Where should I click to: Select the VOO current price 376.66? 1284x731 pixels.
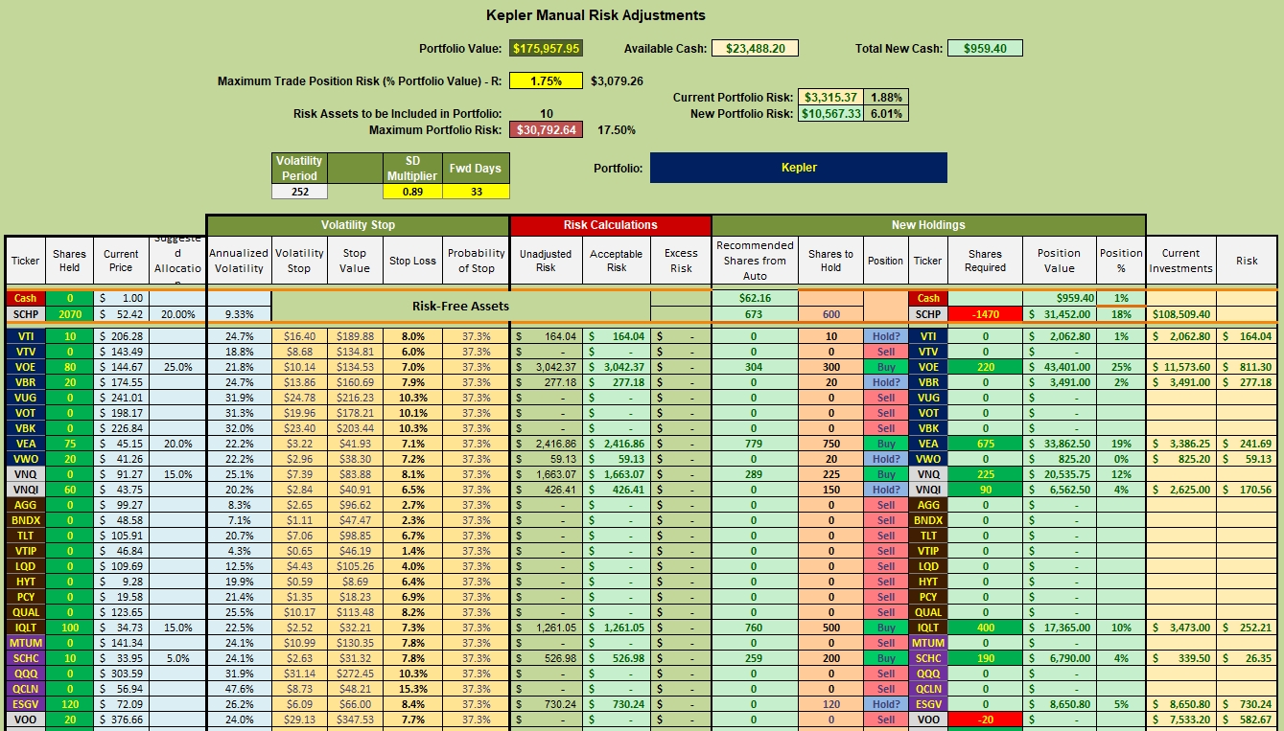point(121,720)
